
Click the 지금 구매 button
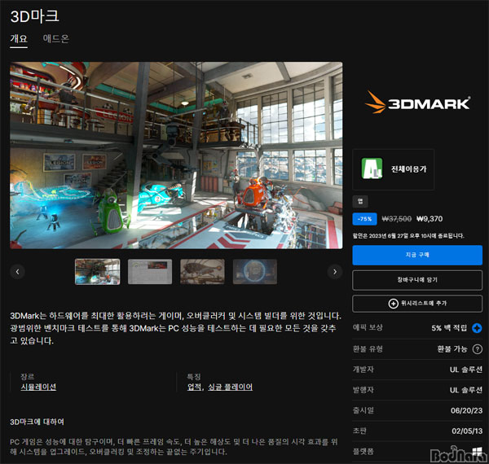point(417,255)
